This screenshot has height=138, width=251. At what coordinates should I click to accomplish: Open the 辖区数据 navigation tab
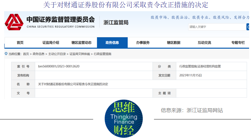click(174, 43)
